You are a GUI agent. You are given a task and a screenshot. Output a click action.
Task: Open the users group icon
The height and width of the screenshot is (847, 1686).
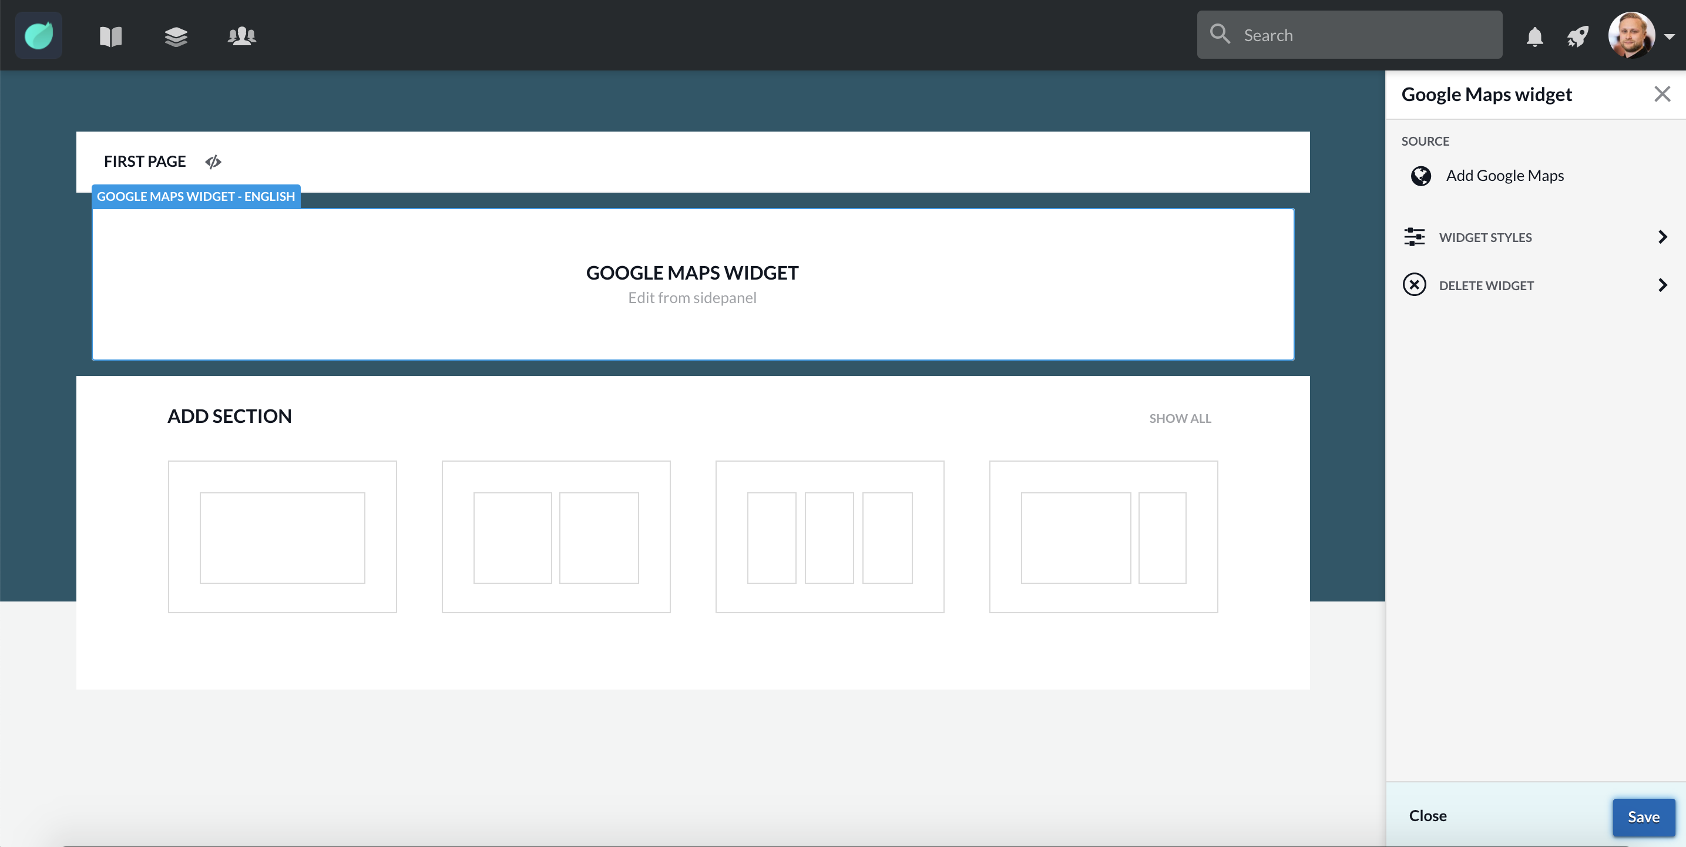click(x=241, y=36)
